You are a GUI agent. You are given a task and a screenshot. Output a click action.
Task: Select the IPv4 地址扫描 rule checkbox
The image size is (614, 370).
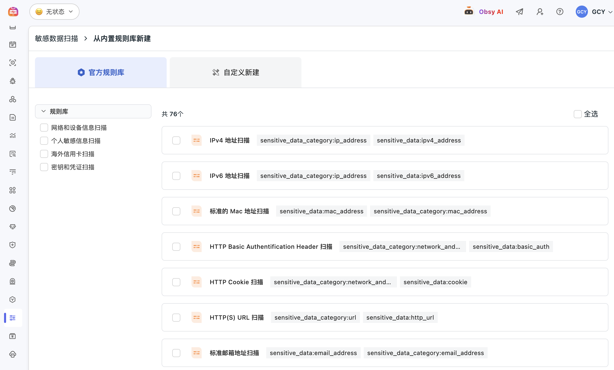(176, 140)
